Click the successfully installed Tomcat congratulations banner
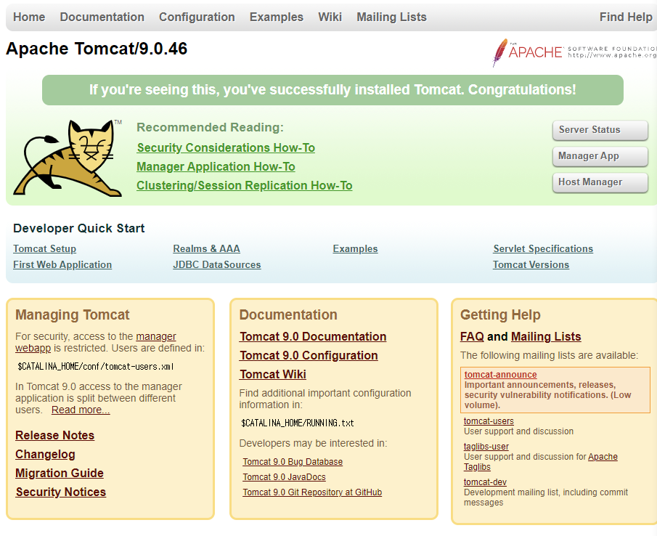 pyautogui.click(x=332, y=90)
